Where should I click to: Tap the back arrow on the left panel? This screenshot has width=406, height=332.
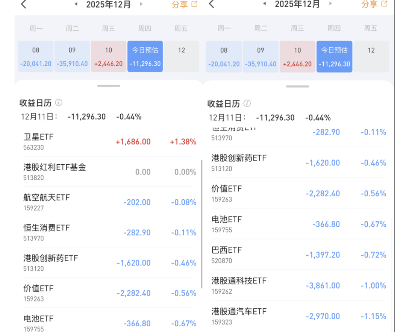[23, 5]
